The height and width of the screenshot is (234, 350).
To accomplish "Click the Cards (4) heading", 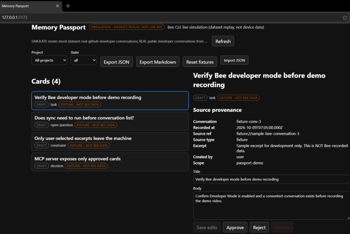I will (x=46, y=81).
